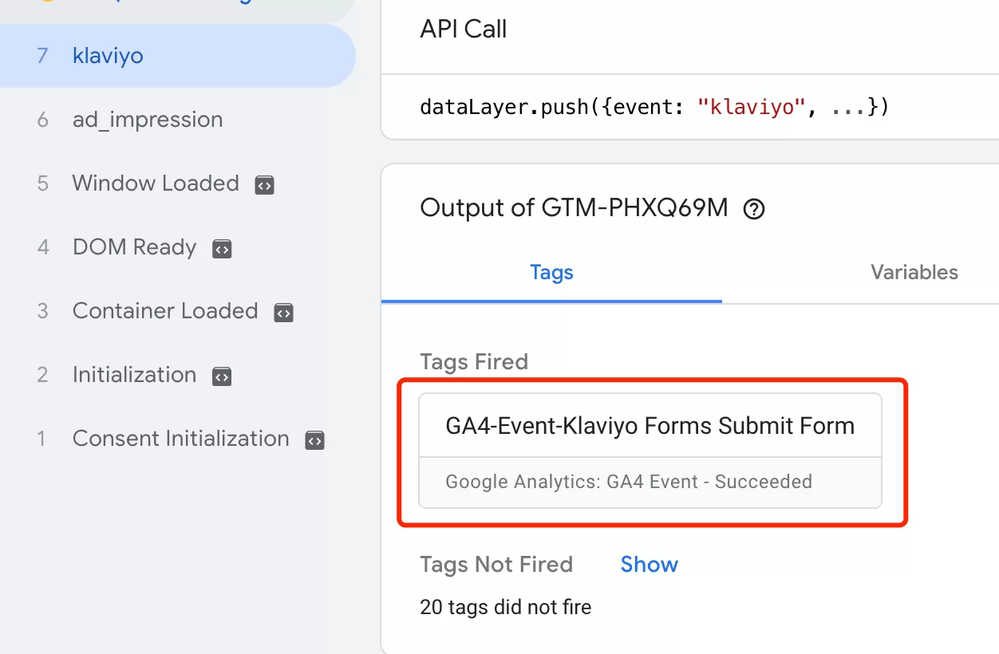This screenshot has width=999, height=654.
Task: Select the Initialization event
Action: 177,375
